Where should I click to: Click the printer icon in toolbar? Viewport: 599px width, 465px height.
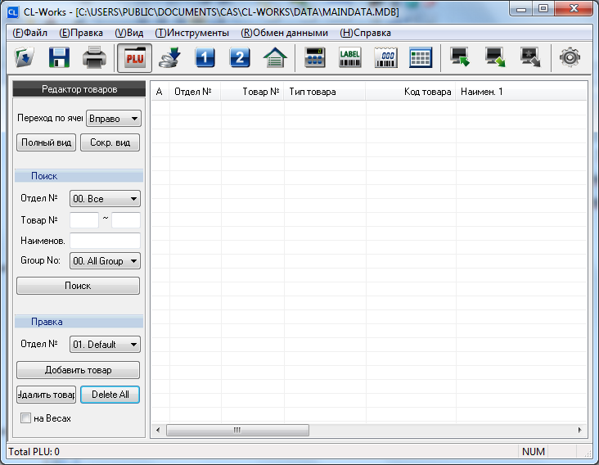coord(94,58)
